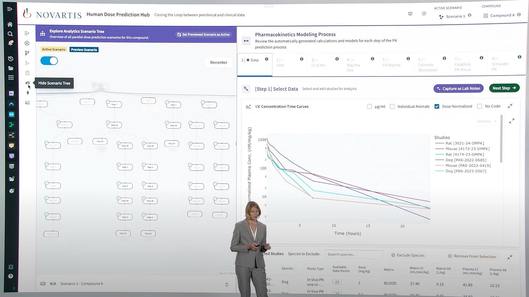This screenshot has height=297, width=529.
Task: Switch to the 1 Data tab
Action: [x=255, y=65]
